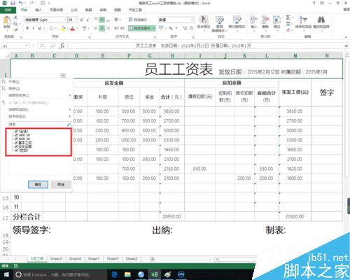
Task: Toggle the 3000.00 filter checkbox
Action: coord(16,139)
